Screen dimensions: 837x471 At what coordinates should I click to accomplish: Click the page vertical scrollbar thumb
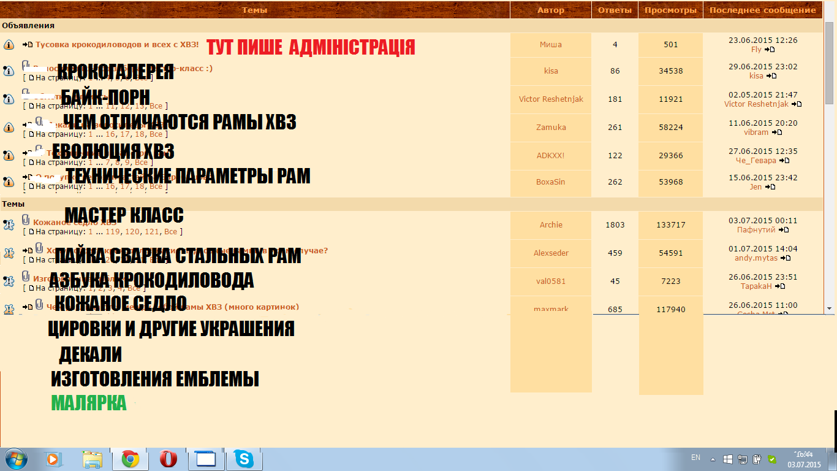(x=830, y=61)
